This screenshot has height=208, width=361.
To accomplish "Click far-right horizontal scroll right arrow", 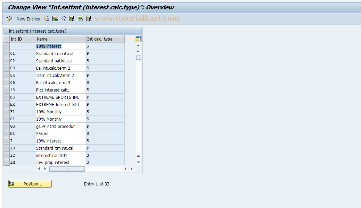I will click(132, 169).
